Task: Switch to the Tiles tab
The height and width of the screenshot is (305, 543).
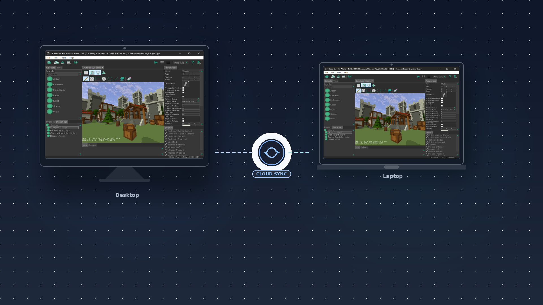Action: (x=59, y=67)
